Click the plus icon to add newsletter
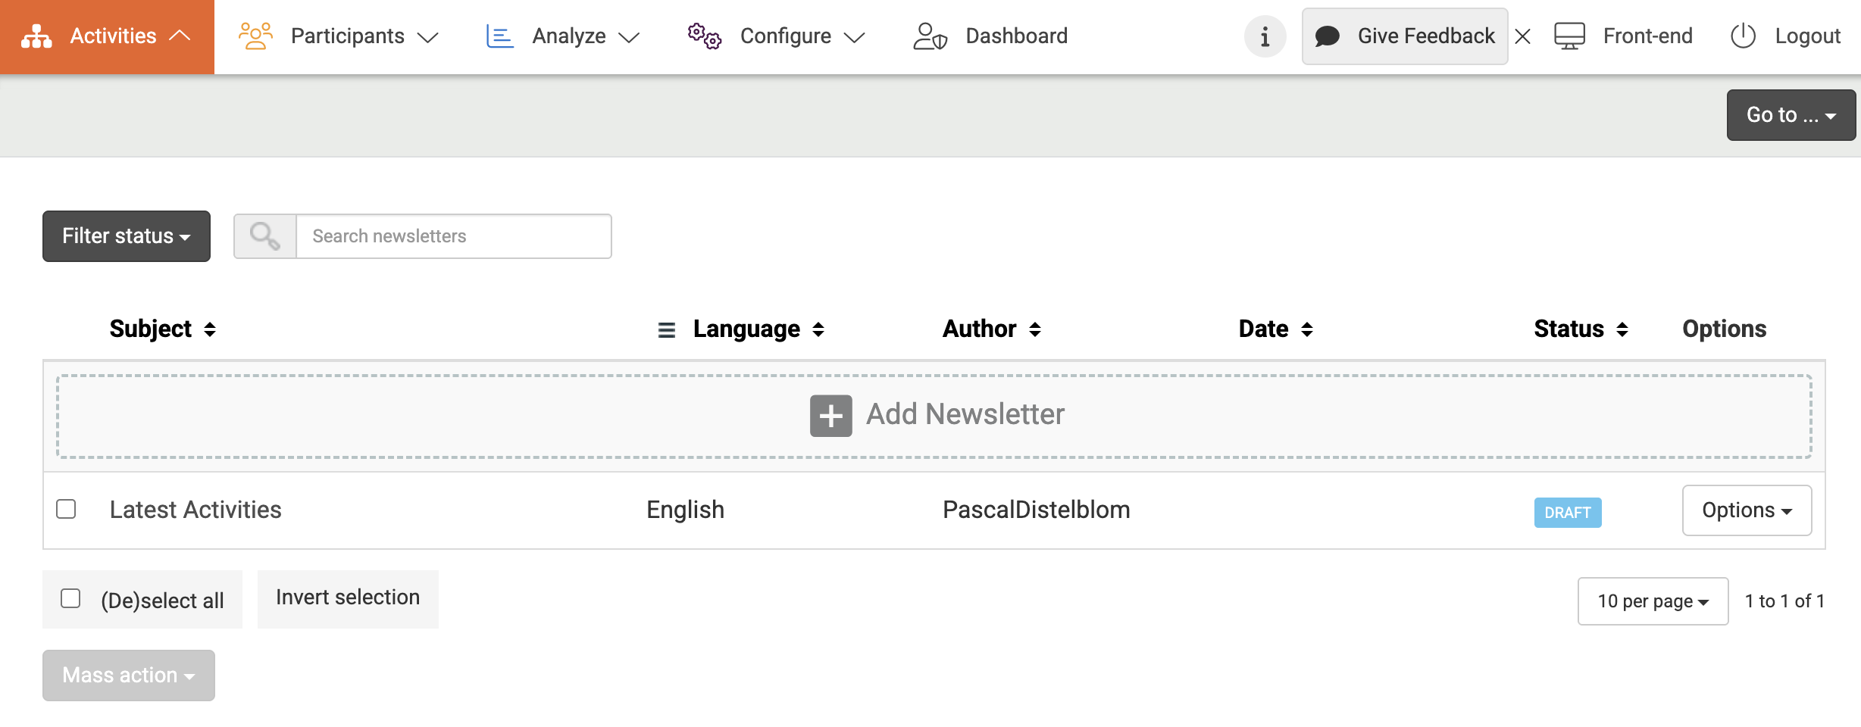Screen dimensions: 1861x727 click(x=830, y=416)
